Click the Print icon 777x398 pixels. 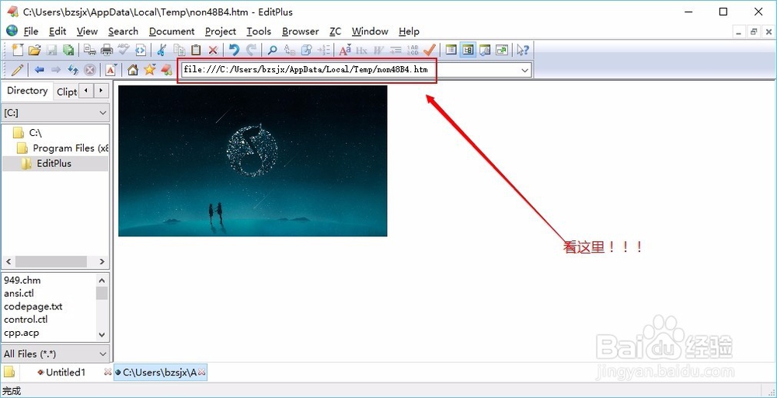[x=106, y=50]
